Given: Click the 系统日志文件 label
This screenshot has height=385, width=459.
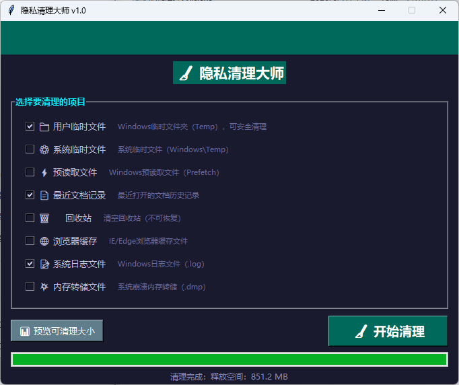Looking at the screenshot, I should point(79,264).
